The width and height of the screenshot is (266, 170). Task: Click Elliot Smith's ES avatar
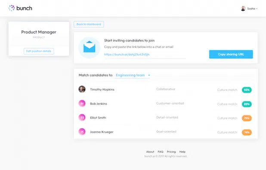(82, 117)
